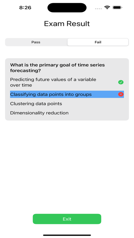Switch to the Pass tab
134x238 pixels.
point(36,42)
